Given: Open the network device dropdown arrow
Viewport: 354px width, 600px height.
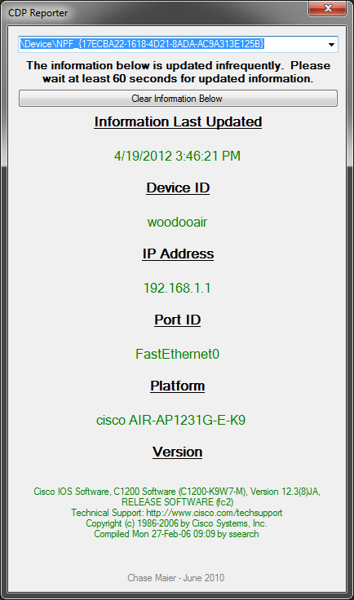Looking at the screenshot, I should [x=331, y=44].
